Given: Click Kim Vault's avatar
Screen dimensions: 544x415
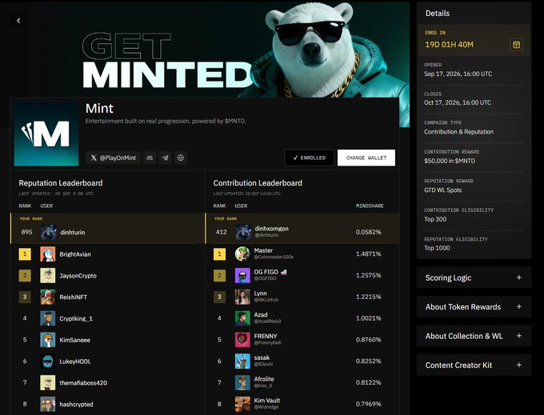Looking at the screenshot, I should click(x=242, y=405).
